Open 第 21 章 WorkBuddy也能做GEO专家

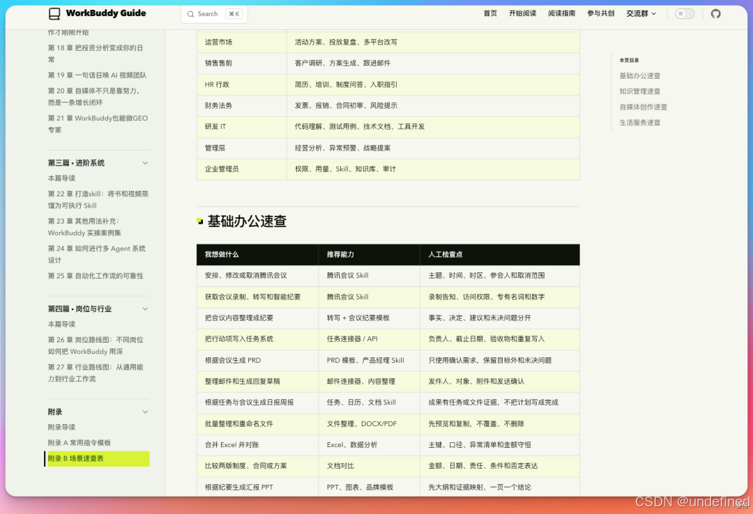(98, 124)
